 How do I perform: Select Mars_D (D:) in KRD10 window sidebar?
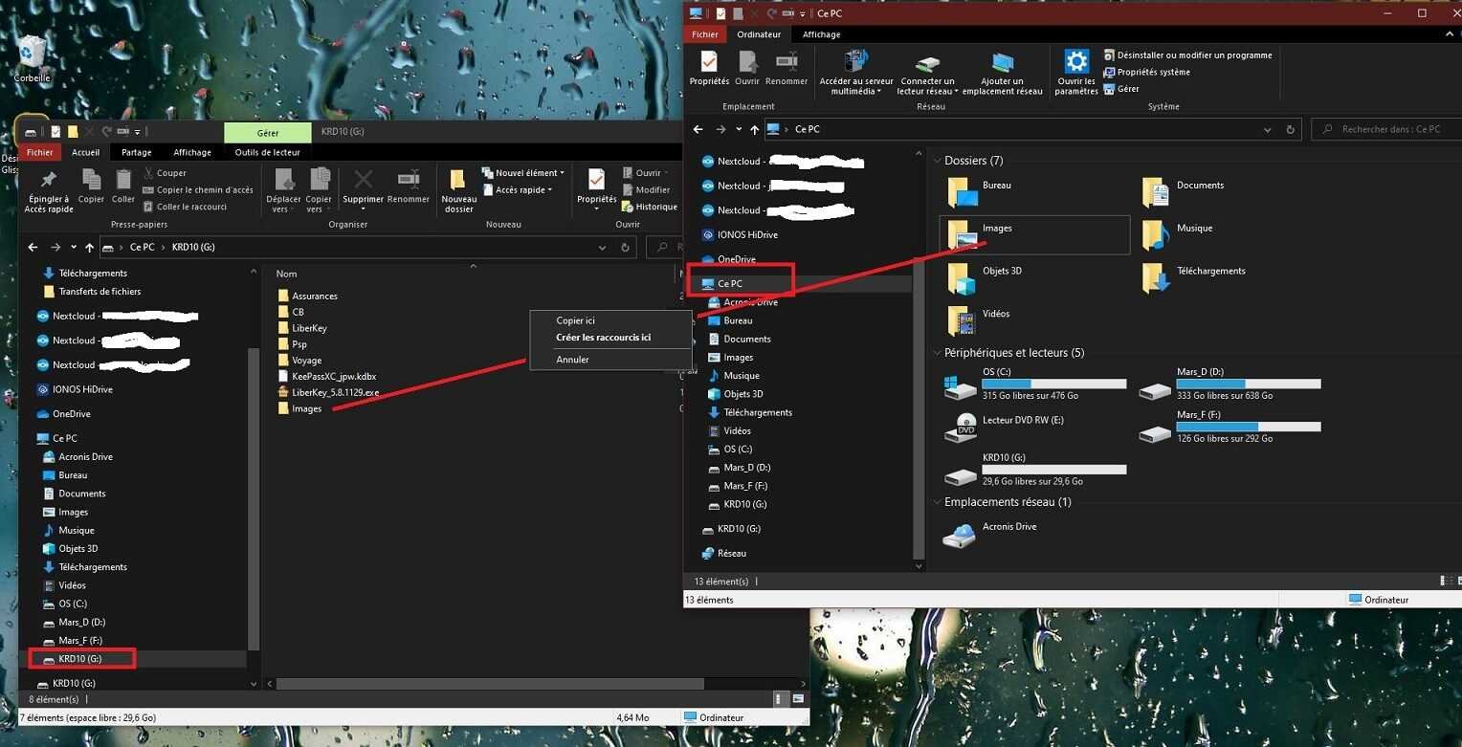pos(75,622)
